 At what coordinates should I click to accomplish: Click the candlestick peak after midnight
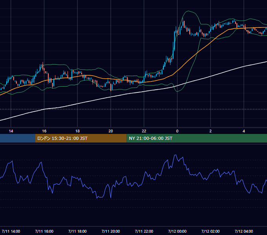pyautogui.click(x=183, y=22)
